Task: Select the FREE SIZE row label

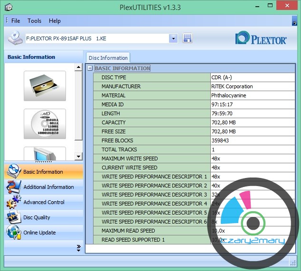Action: click(x=113, y=131)
